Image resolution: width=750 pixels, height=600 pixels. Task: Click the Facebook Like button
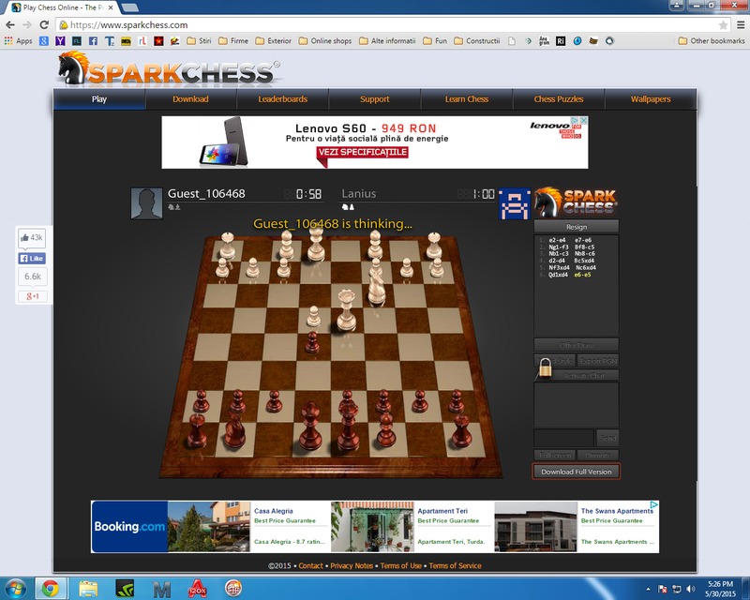click(x=32, y=259)
